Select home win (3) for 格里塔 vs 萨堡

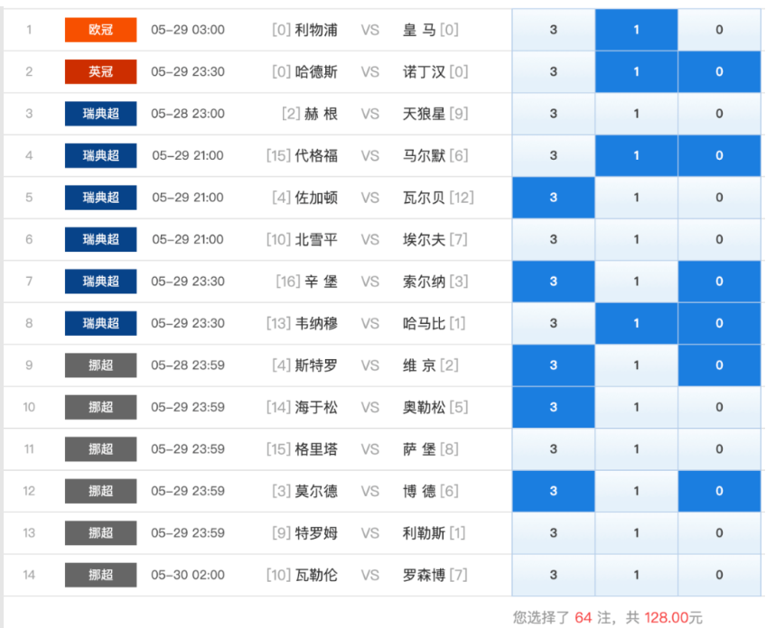pos(553,449)
